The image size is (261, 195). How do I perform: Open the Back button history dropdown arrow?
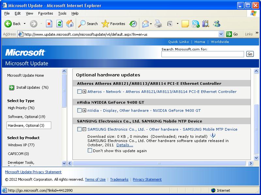tap(25, 24)
